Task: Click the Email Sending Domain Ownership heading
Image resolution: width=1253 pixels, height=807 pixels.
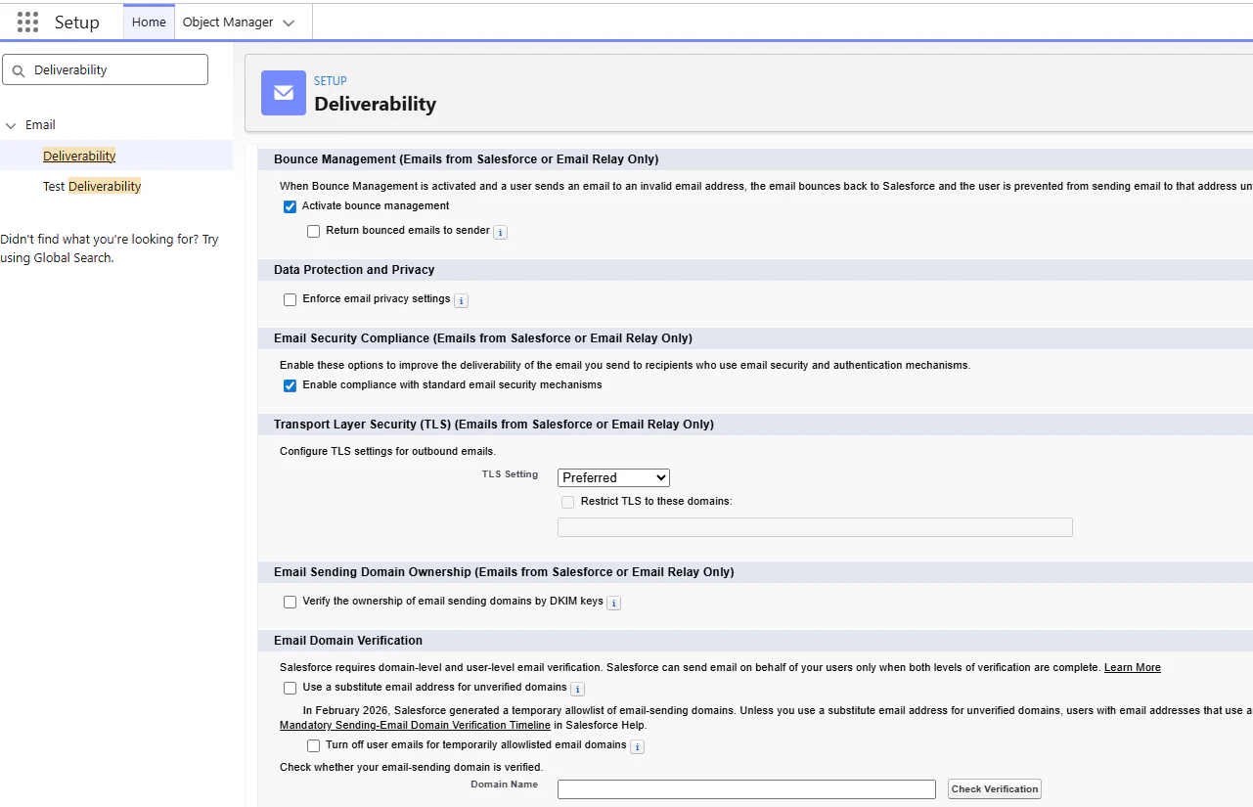Action: (x=504, y=572)
